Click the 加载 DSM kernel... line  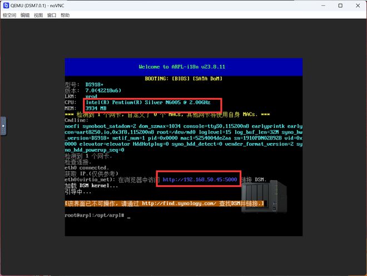pyautogui.click(x=91, y=186)
